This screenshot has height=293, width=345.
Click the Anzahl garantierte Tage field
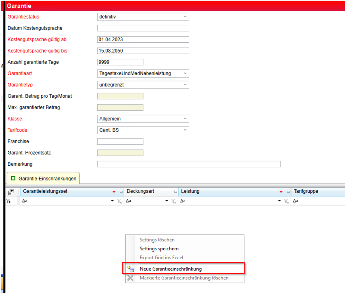[120, 62]
